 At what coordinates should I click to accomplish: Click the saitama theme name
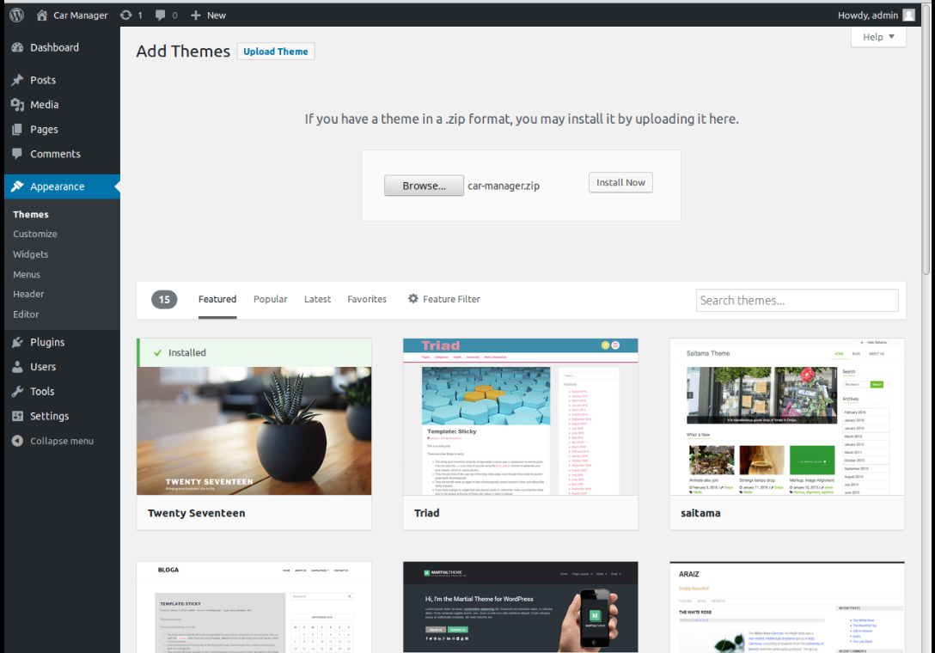click(700, 513)
